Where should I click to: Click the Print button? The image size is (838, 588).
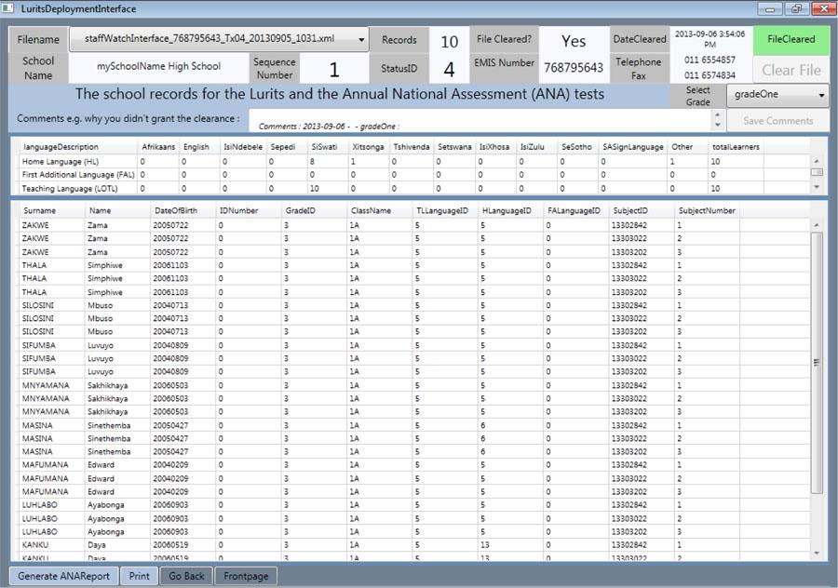139,575
